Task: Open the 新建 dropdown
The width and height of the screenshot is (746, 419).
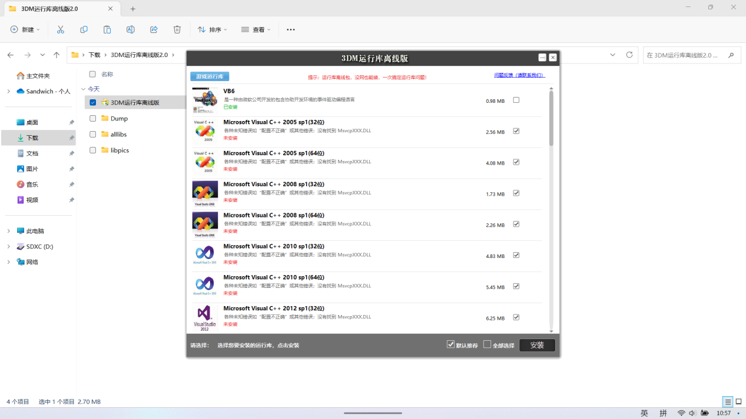Action: click(x=25, y=29)
